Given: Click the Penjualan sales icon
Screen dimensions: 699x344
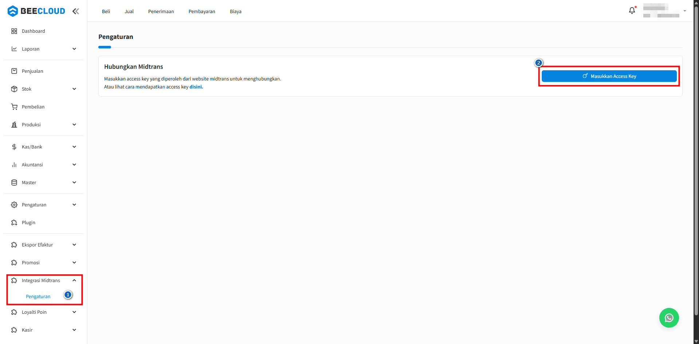Looking at the screenshot, I should pos(14,71).
